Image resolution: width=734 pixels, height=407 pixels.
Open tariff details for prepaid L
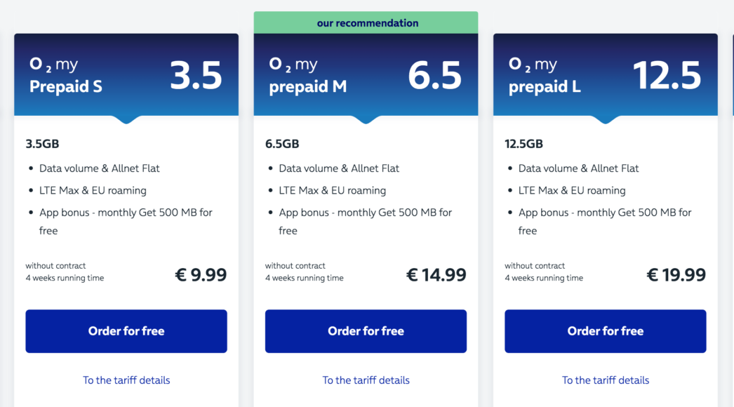click(605, 380)
